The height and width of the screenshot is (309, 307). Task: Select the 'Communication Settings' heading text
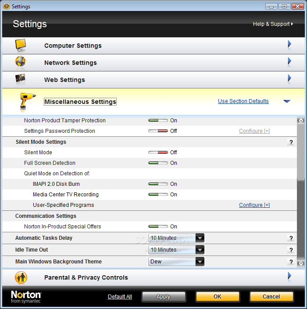tap(46, 216)
